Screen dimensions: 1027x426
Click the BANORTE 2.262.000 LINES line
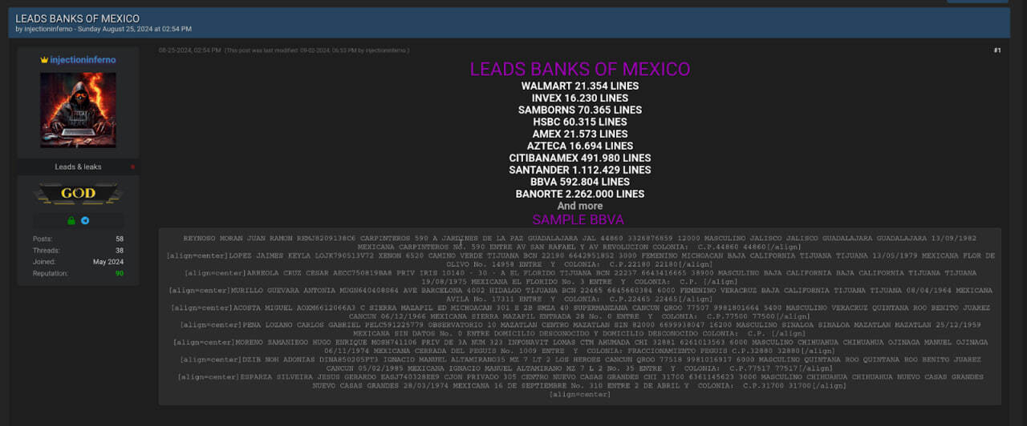tap(579, 194)
